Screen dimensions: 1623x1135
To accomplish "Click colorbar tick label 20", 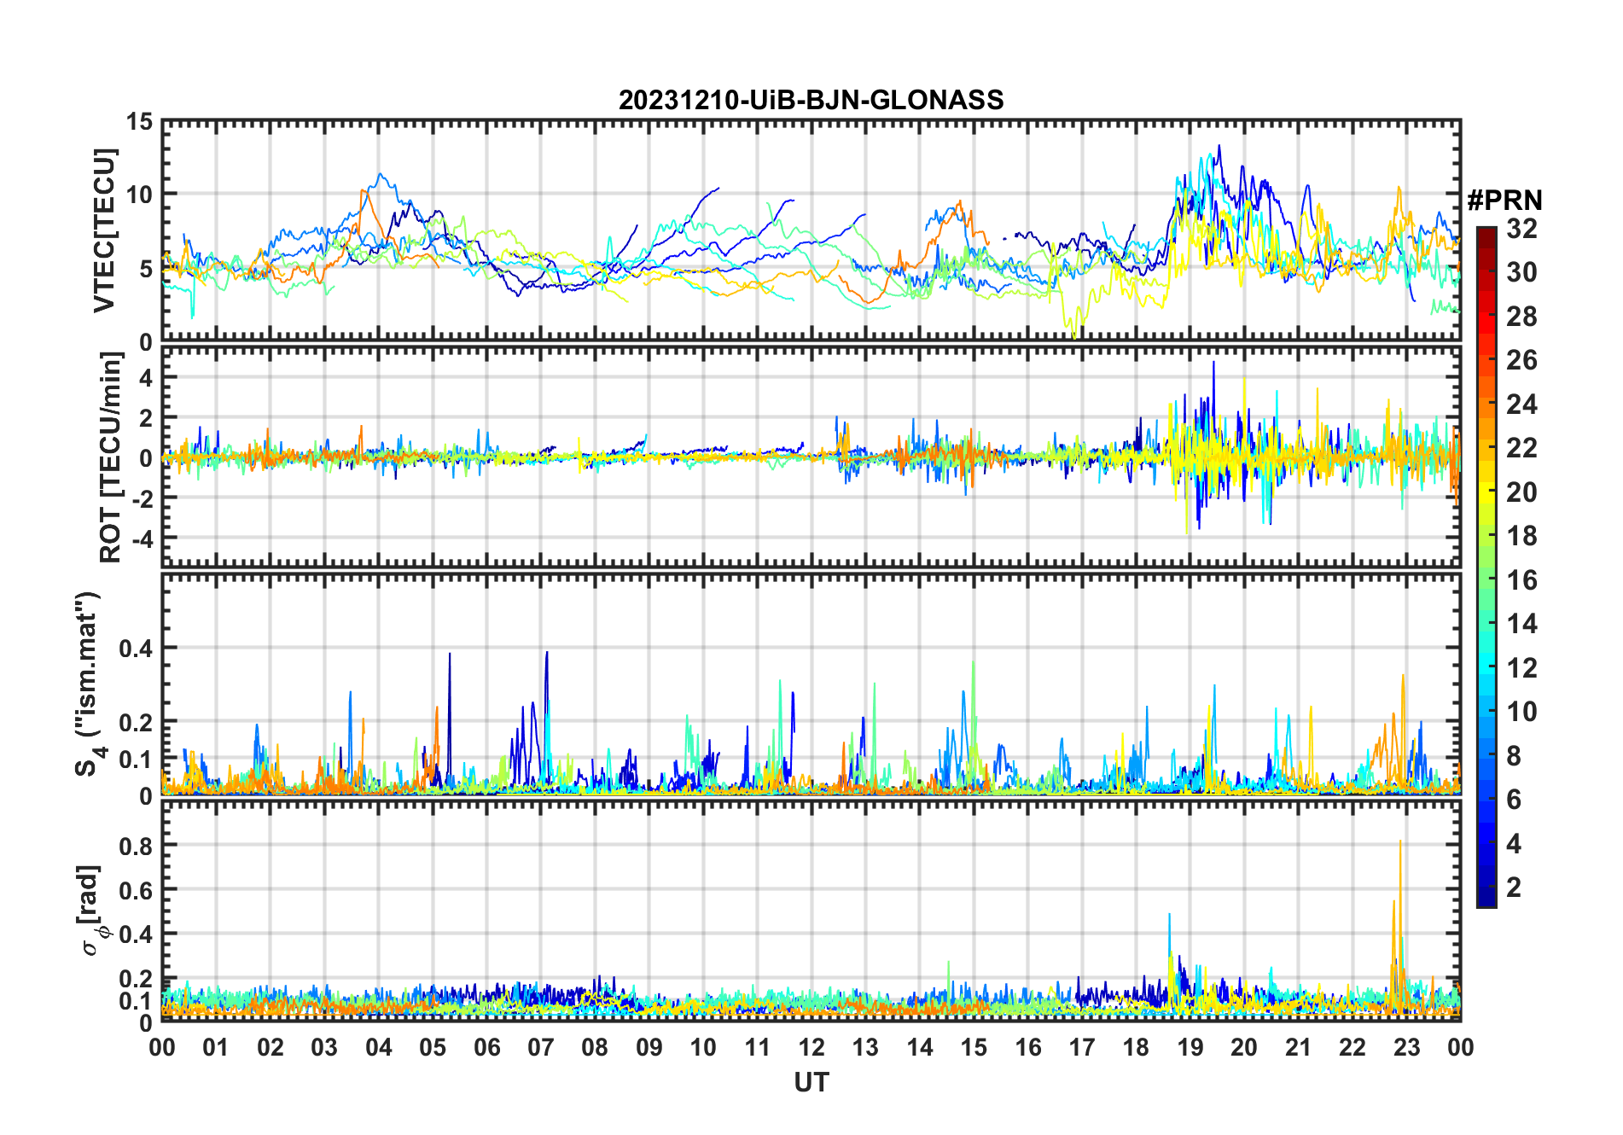I will point(1521,492).
